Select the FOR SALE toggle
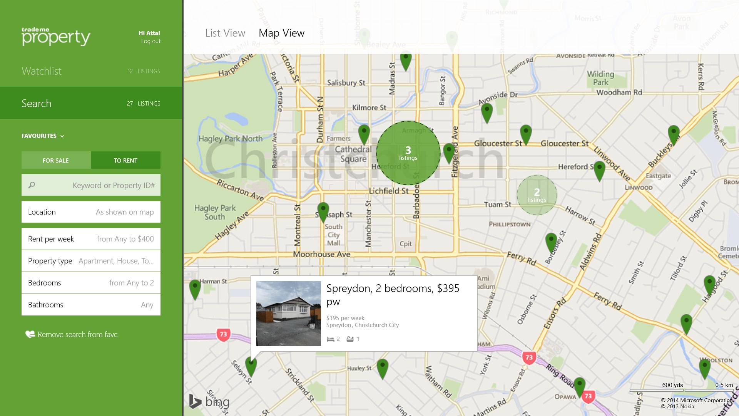The height and width of the screenshot is (416, 739). coord(56,160)
